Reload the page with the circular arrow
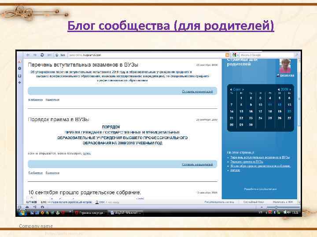Viewport: 317px width, 237px height. pos(42,55)
